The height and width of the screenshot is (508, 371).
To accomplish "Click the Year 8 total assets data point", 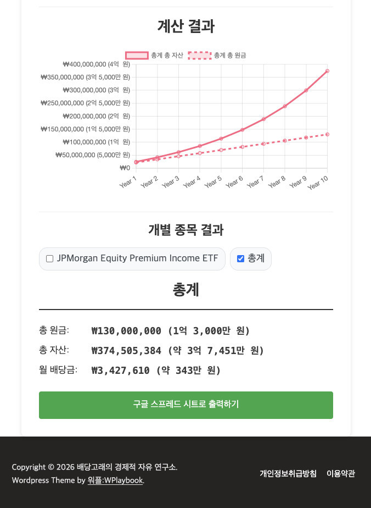I will [x=285, y=106].
